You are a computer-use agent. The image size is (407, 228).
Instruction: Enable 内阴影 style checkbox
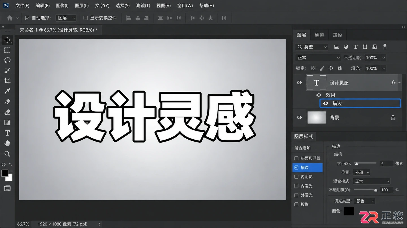(x=296, y=177)
